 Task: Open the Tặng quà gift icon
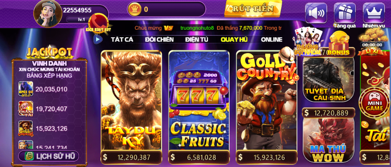click(345, 13)
